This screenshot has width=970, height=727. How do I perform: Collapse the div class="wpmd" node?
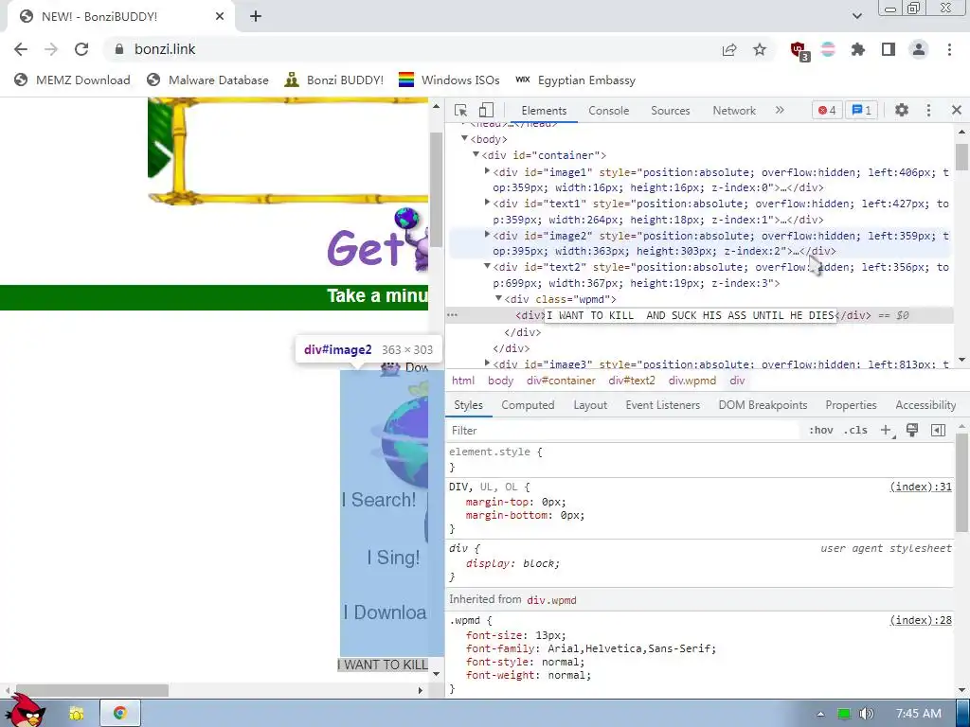(x=498, y=298)
